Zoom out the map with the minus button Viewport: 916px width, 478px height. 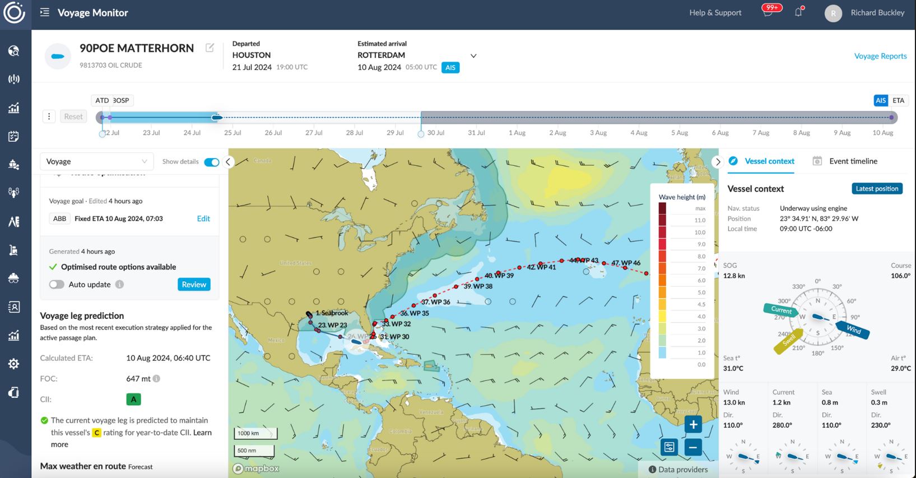(693, 447)
